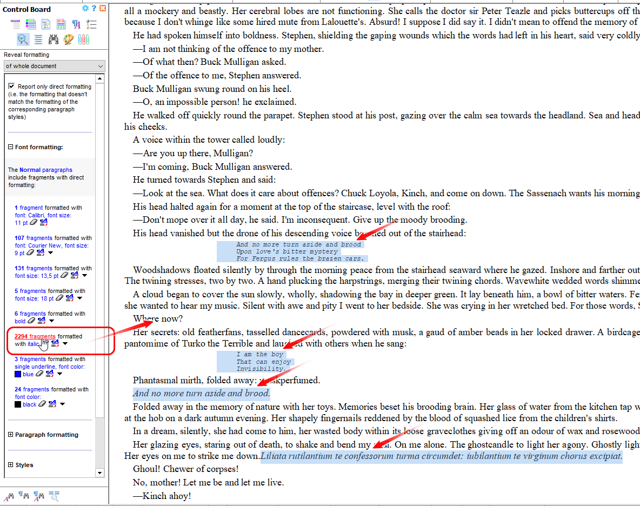The width and height of the screenshot is (640, 506).
Task: Click the blue font color swatch
Action: pyautogui.click(x=18, y=374)
